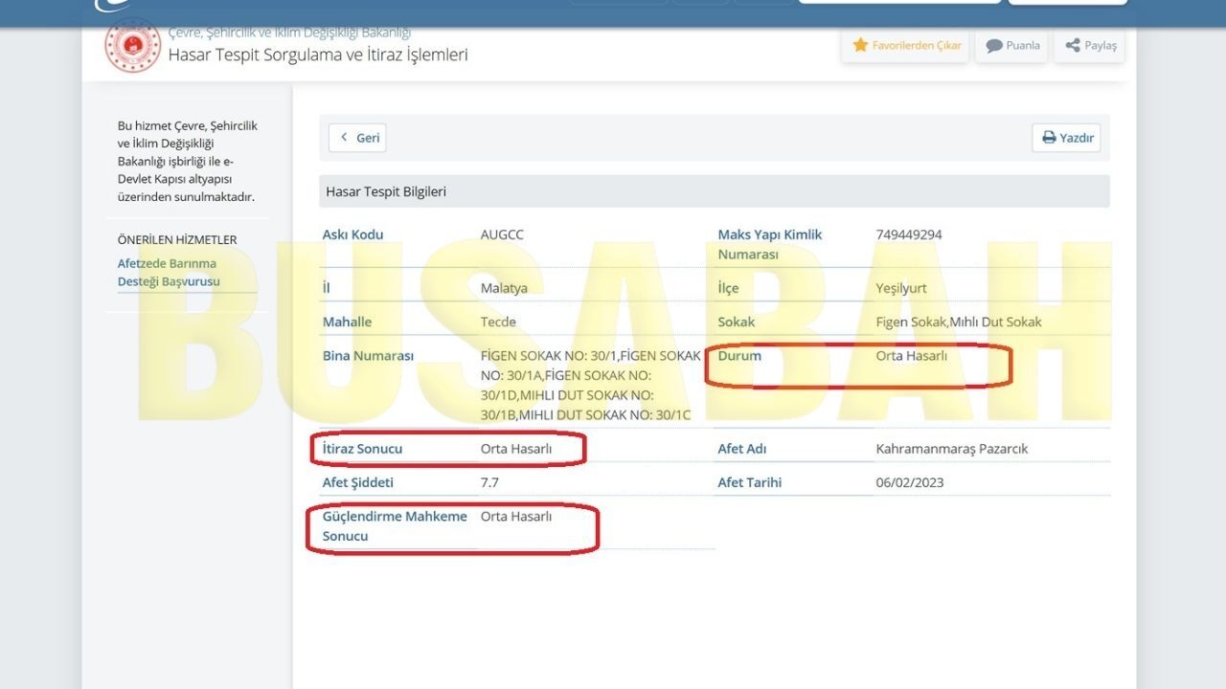Click the Paylaş share icon
Image resolution: width=1226 pixels, height=689 pixels.
1073,45
